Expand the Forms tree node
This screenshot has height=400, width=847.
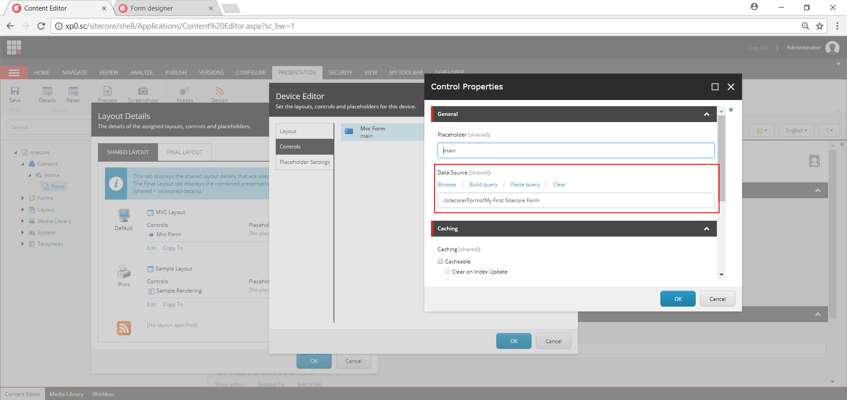pyautogui.click(x=23, y=198)
